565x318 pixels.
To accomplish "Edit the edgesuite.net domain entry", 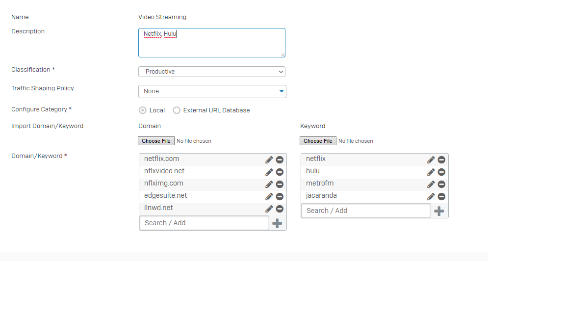I will tap(269, 196).
